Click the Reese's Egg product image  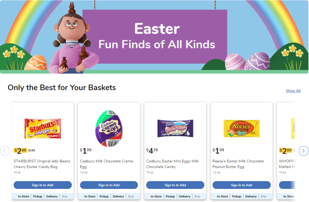[x=241, y=128]
